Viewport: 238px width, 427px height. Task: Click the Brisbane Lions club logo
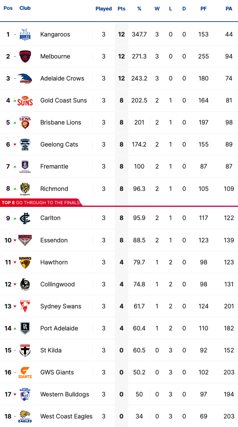click(x=25, y=123)
